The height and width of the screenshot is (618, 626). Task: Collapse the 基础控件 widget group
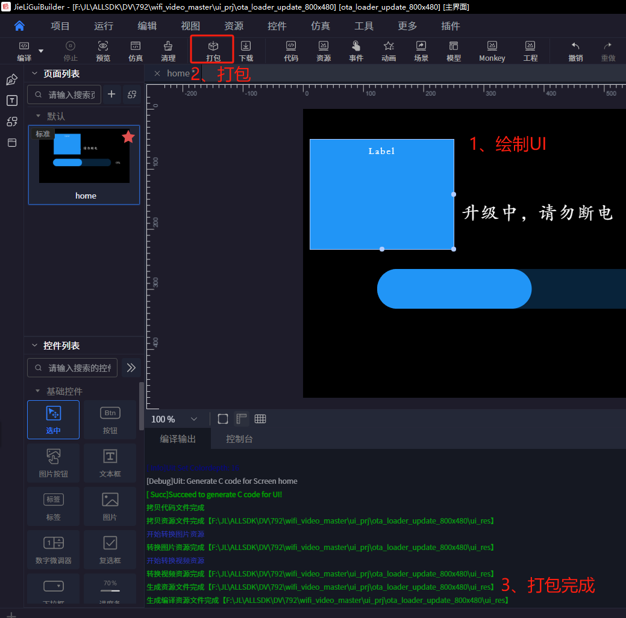click(37, 391)
